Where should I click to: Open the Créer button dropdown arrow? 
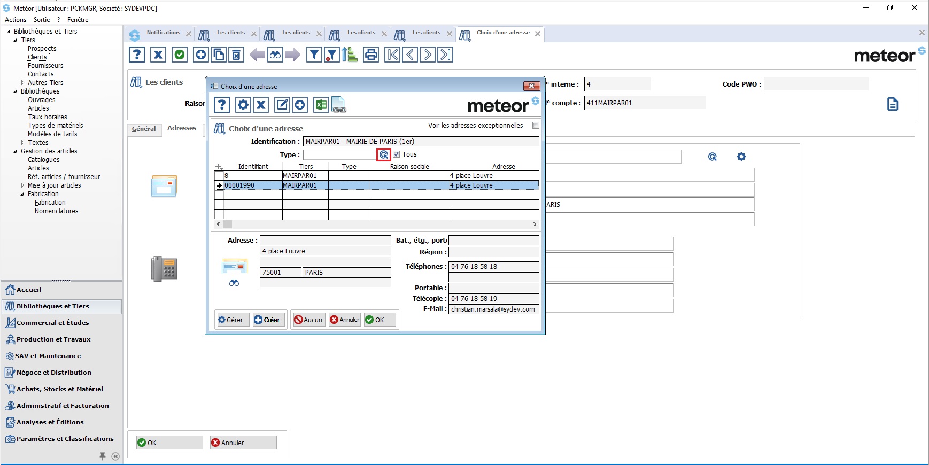click(x=285, y=320)
